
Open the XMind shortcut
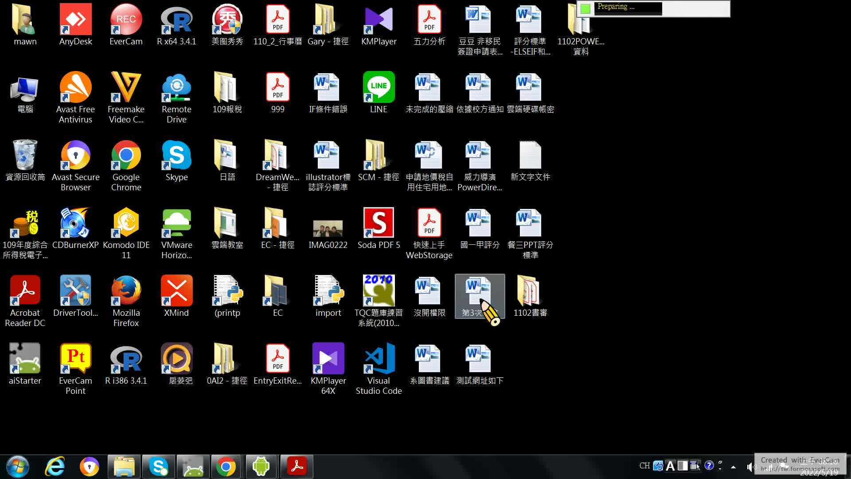point(176,296)
